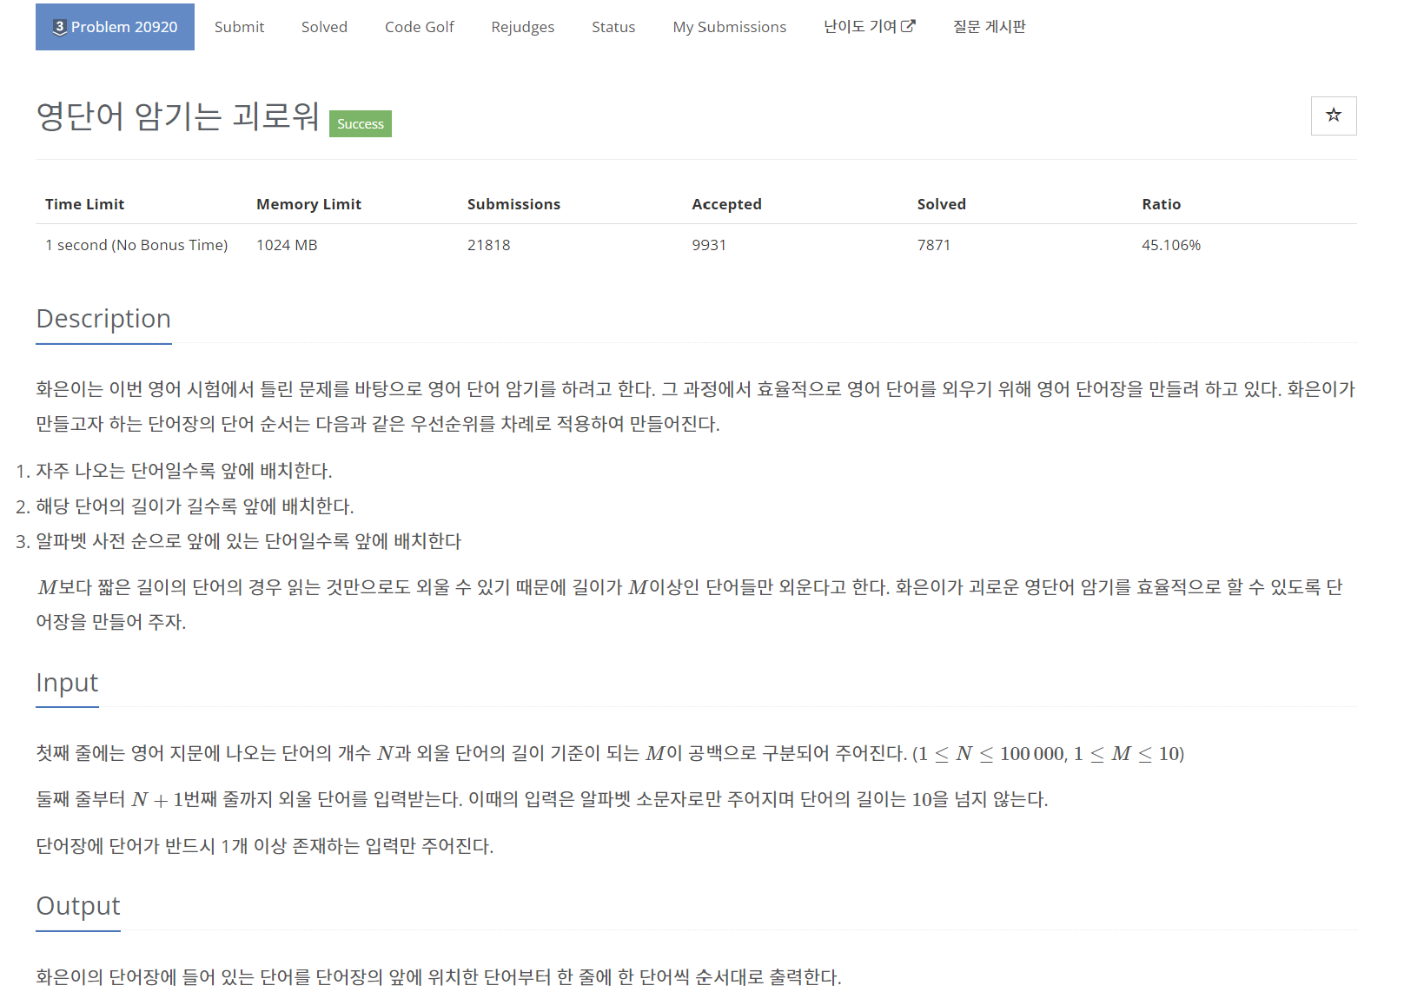Click the ratio value 45.106%
The image size is (1404, 992).
click(x=1171, y=245)
